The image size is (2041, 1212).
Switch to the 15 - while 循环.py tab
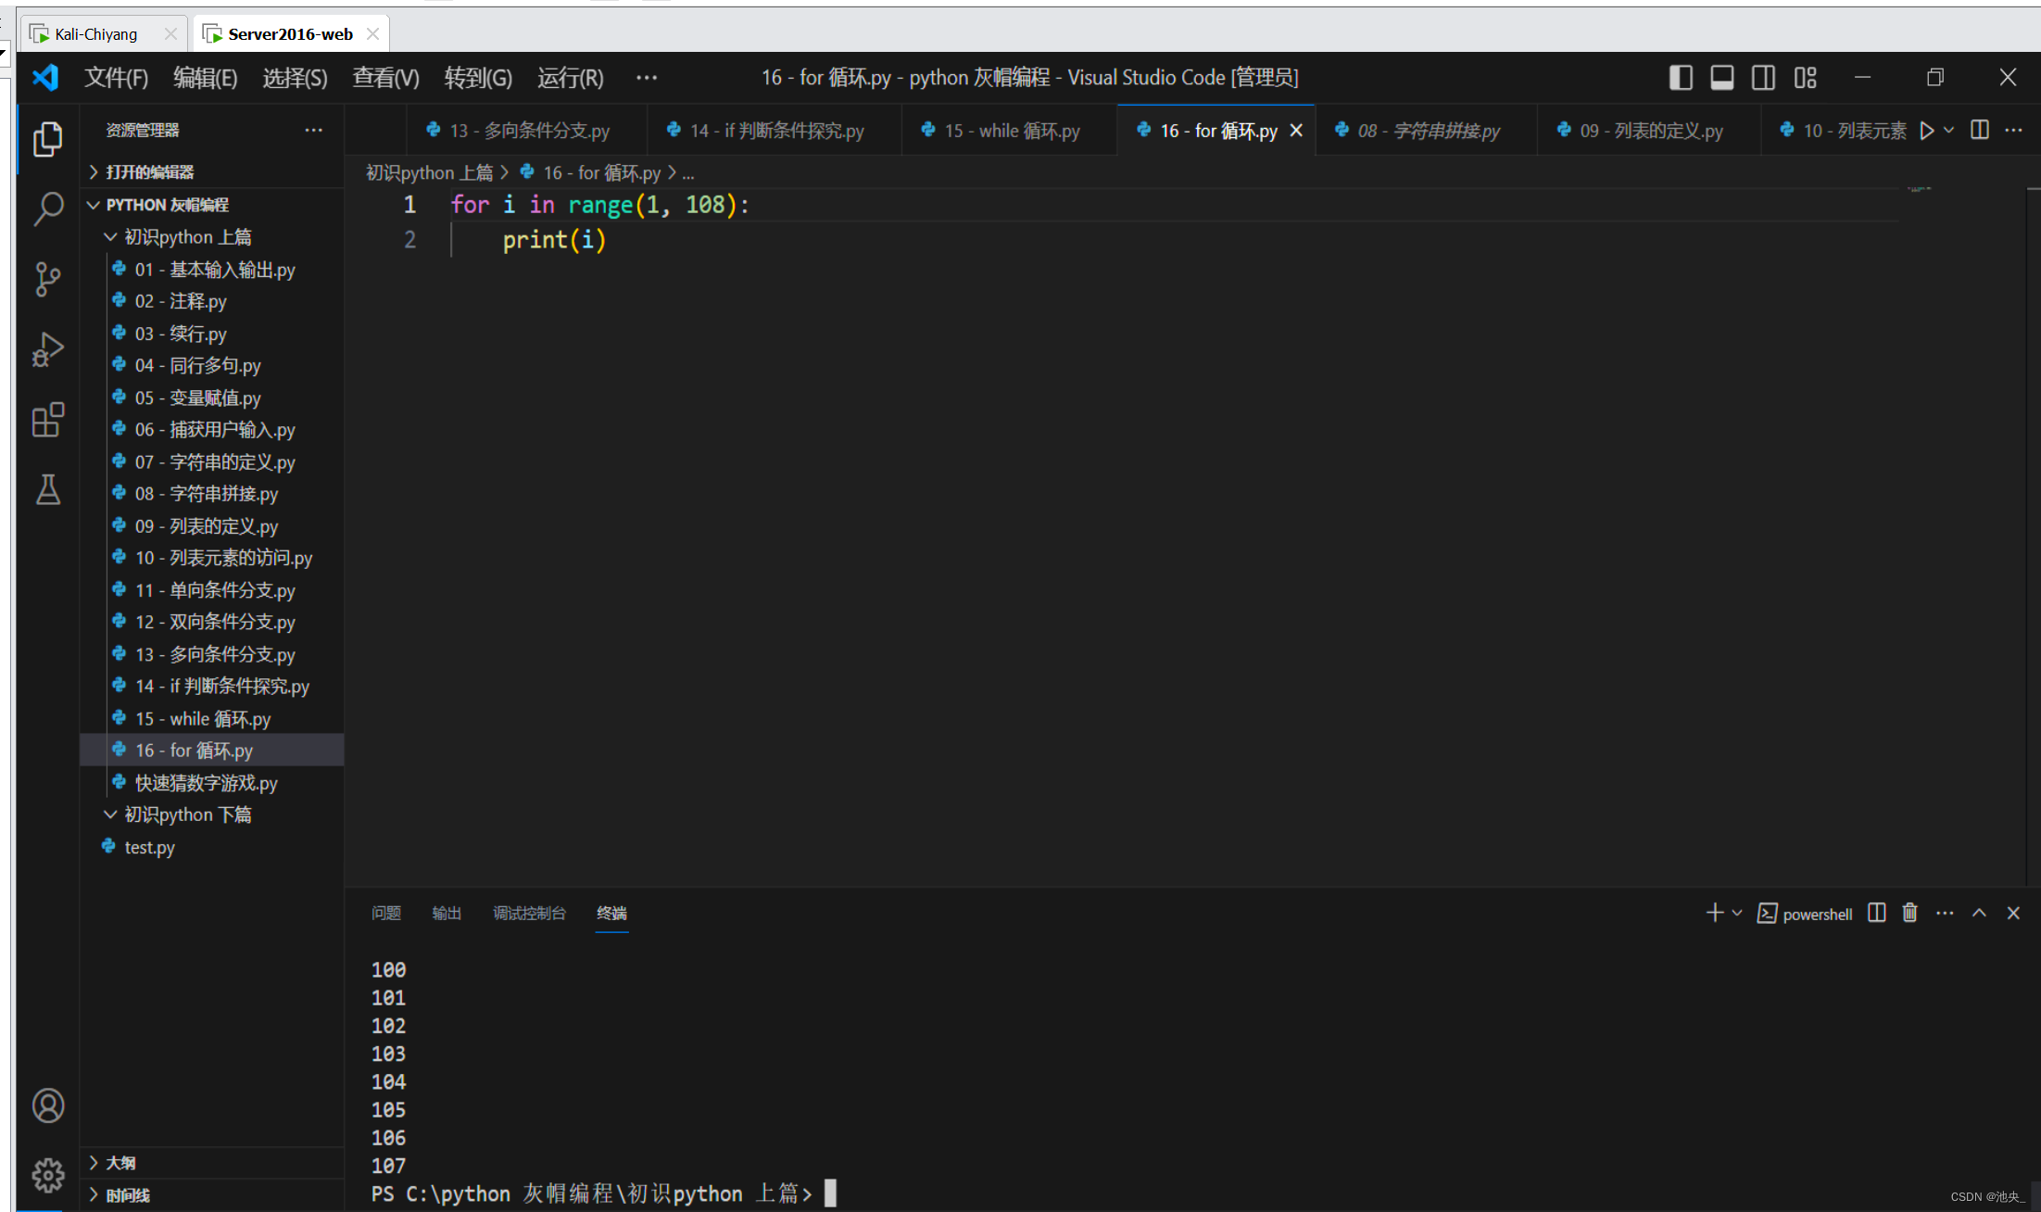1010,130
